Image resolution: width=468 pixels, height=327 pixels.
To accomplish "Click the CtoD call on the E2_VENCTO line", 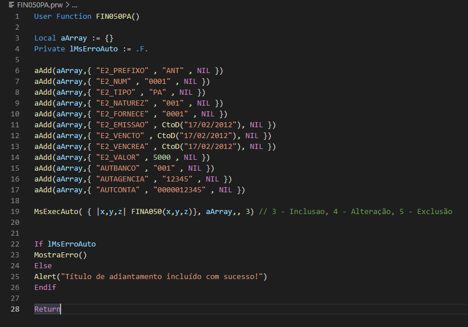I will click(x=199, y=136).
